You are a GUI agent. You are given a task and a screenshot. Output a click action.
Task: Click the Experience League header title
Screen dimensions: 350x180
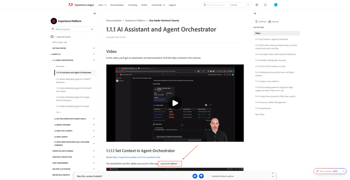[84, 5]
